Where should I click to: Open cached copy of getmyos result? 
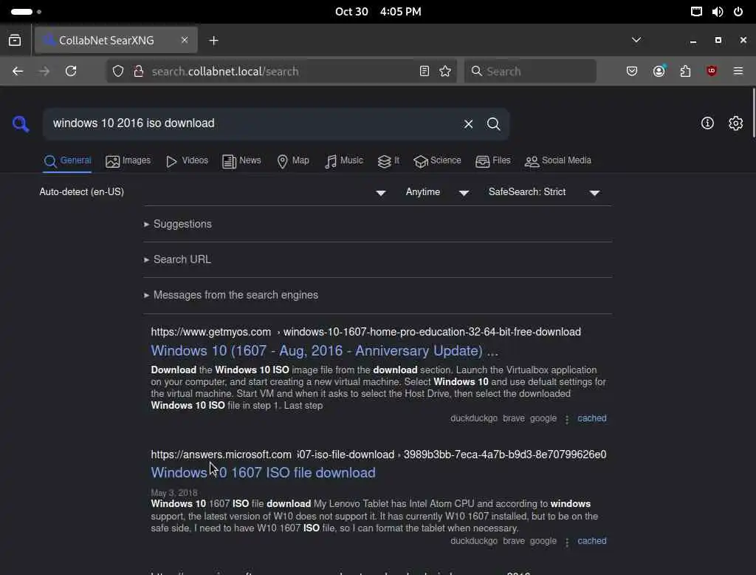coord(592,418)
